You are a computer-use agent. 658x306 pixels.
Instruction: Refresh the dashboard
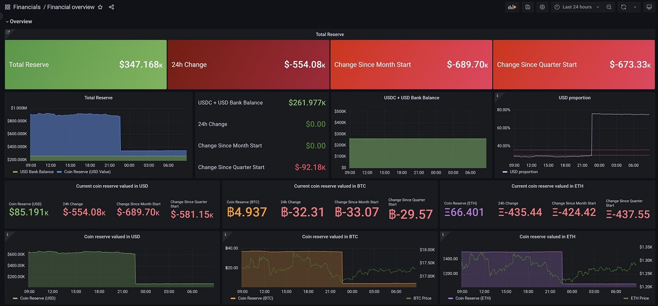624,7
